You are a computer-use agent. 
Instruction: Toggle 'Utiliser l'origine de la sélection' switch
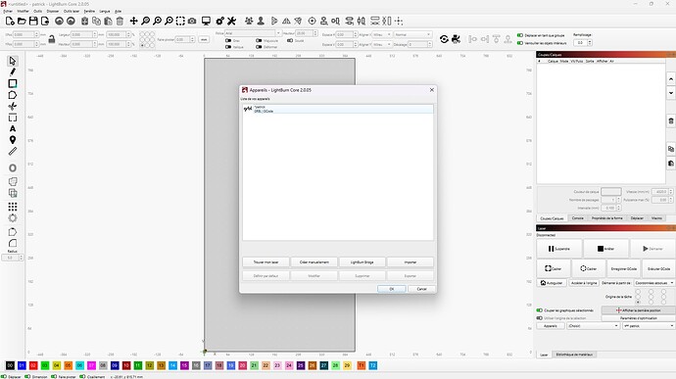pyautogui.click(x=540, y=317)
